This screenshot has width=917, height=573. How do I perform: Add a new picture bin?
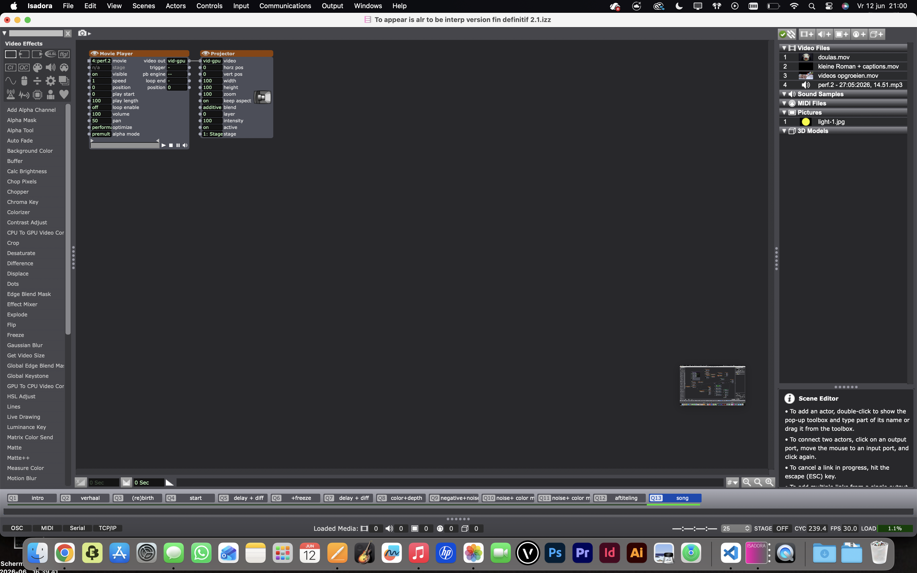pos(842,35)
